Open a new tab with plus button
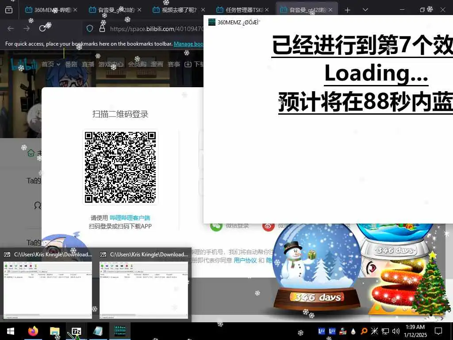 348,10
